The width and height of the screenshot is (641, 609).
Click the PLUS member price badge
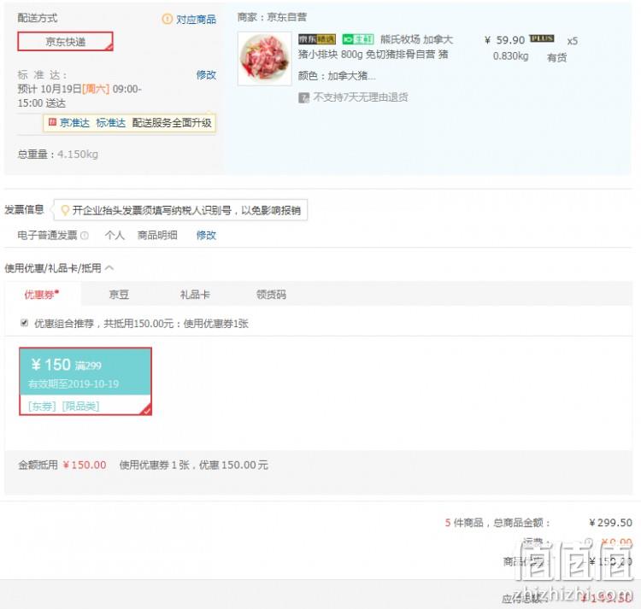pos(542,38)
